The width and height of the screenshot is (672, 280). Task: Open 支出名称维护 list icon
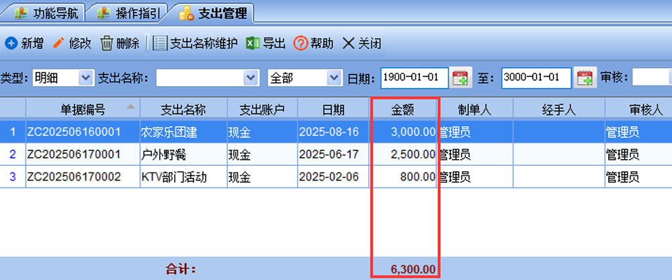160,44
